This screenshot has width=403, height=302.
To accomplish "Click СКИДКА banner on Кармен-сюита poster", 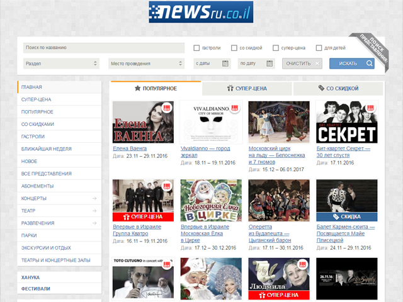I will (x=347, y=216).
